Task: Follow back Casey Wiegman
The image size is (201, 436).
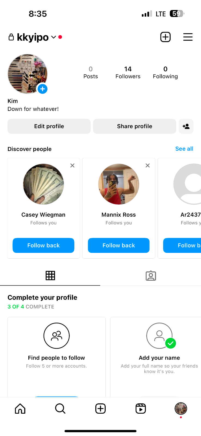Action: pos(44,245)
